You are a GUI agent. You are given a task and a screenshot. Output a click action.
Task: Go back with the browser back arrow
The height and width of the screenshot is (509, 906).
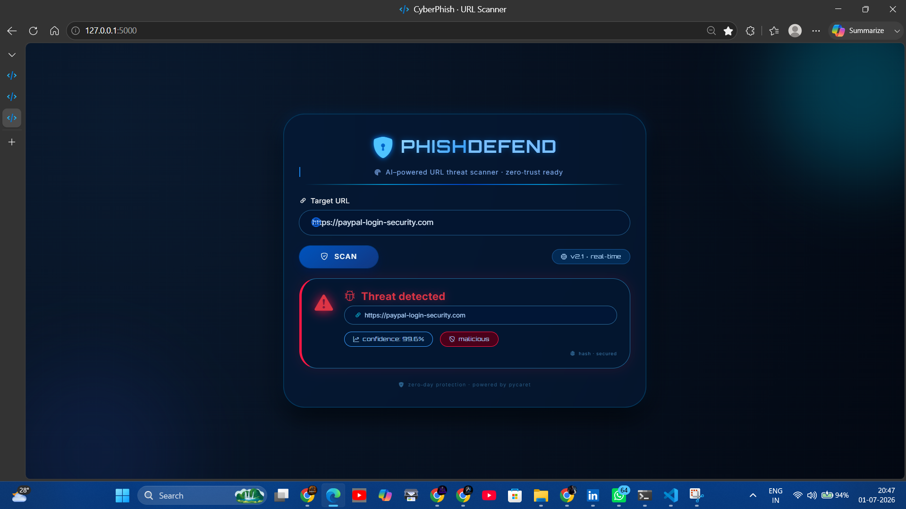pyautogui.click(x=12, y=31)
